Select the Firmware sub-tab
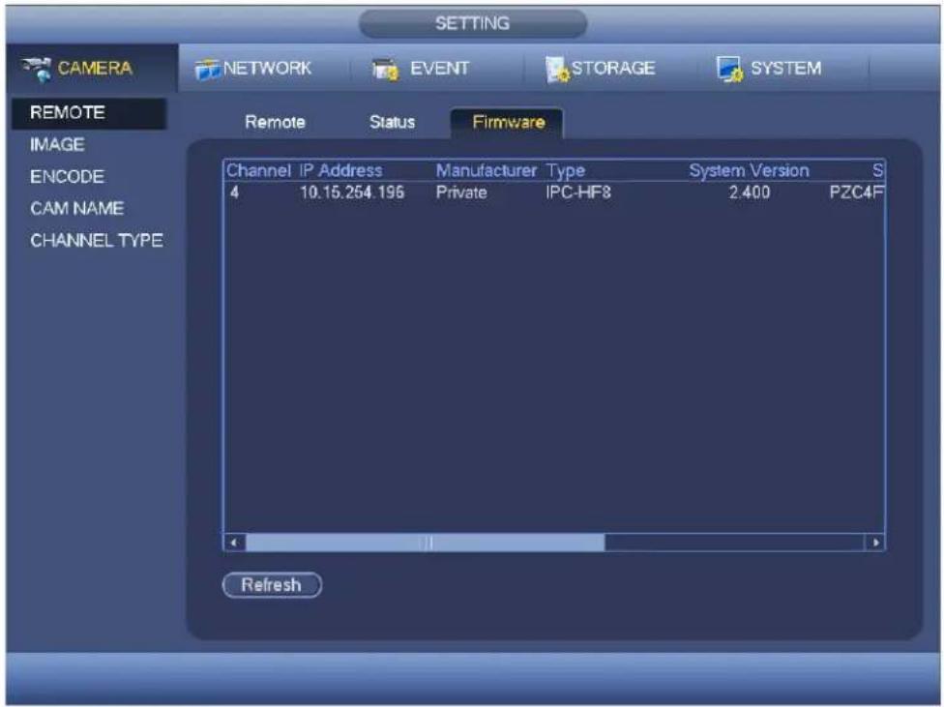Viewport: 944px width, 707px height. coord(508,123)
